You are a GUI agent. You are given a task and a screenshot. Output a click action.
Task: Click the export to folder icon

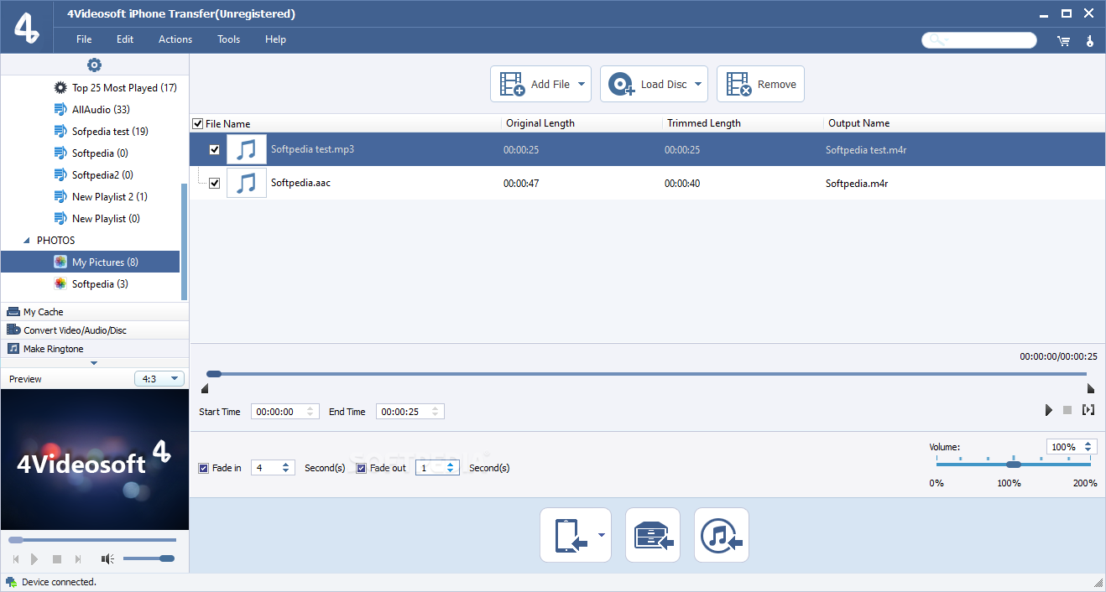(x=653, y=535)
